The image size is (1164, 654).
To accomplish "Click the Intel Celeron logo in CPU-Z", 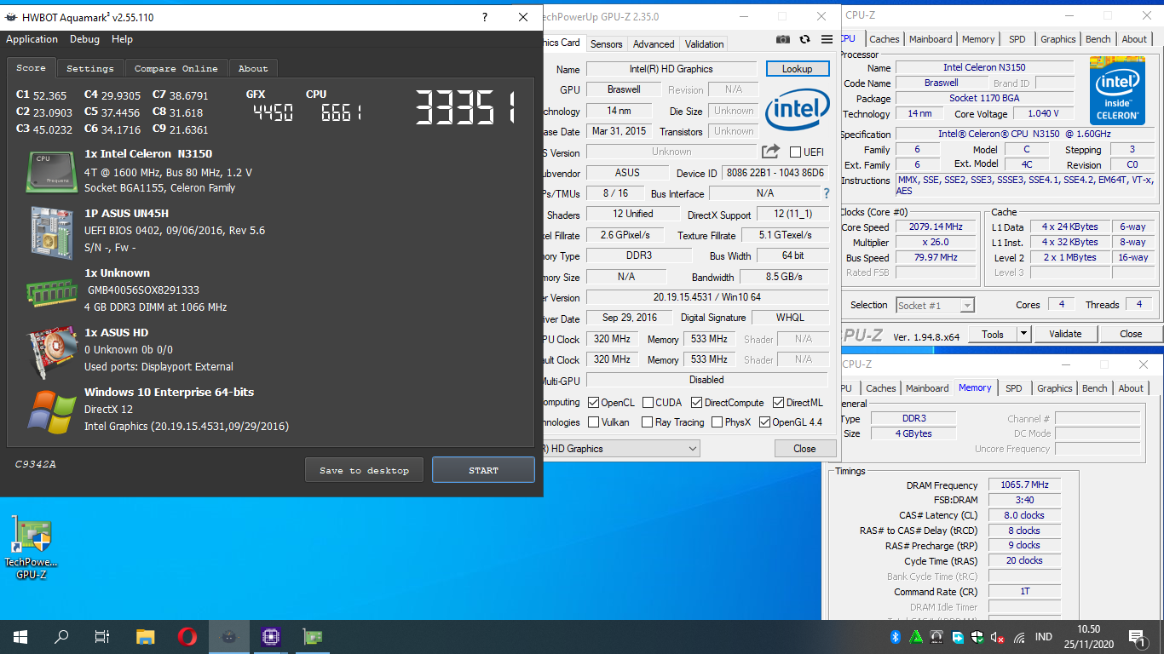I will pyautogui.click(x=1117, y=91).
